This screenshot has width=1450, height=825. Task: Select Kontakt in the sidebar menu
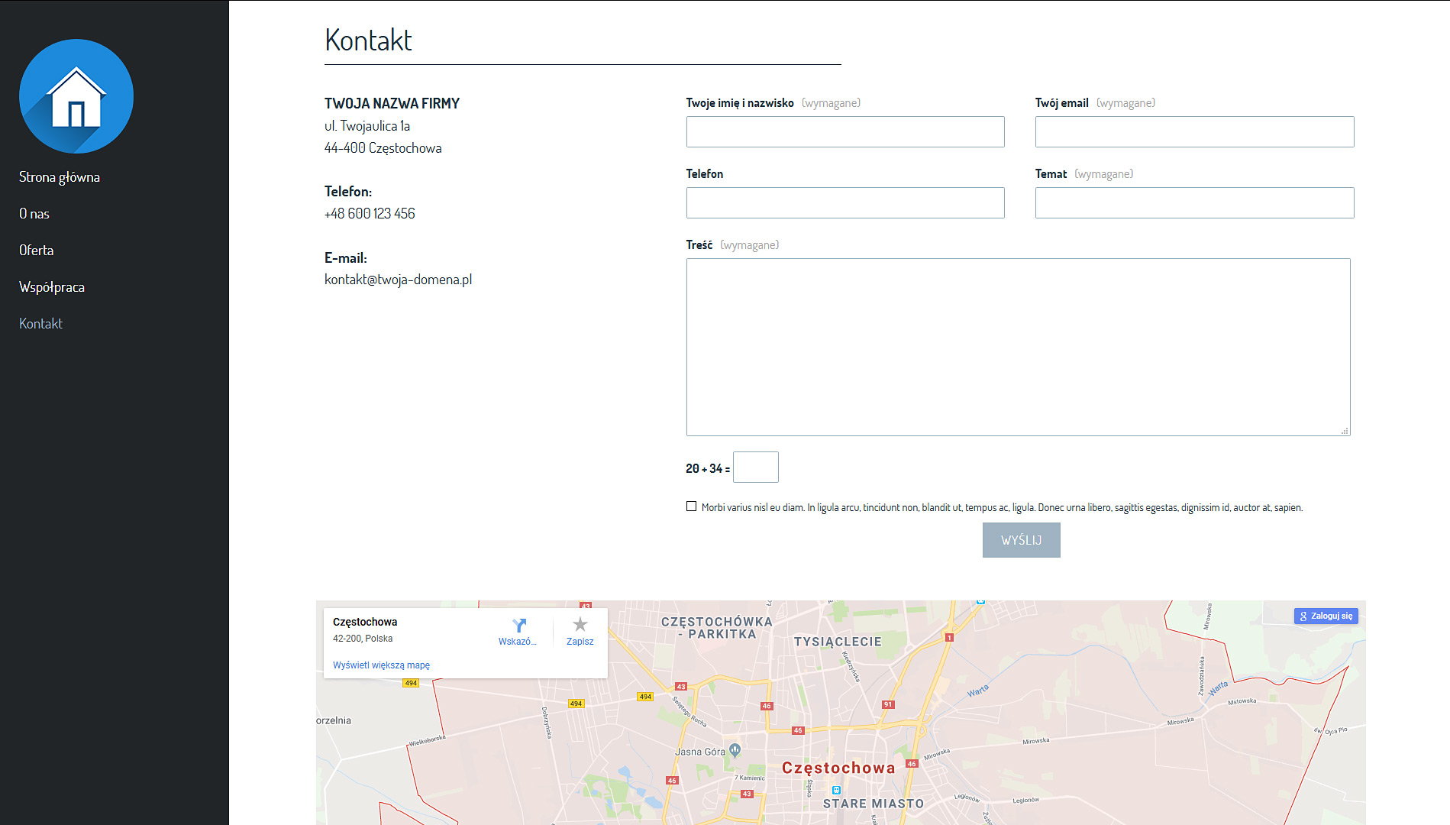tap(41, 324)
